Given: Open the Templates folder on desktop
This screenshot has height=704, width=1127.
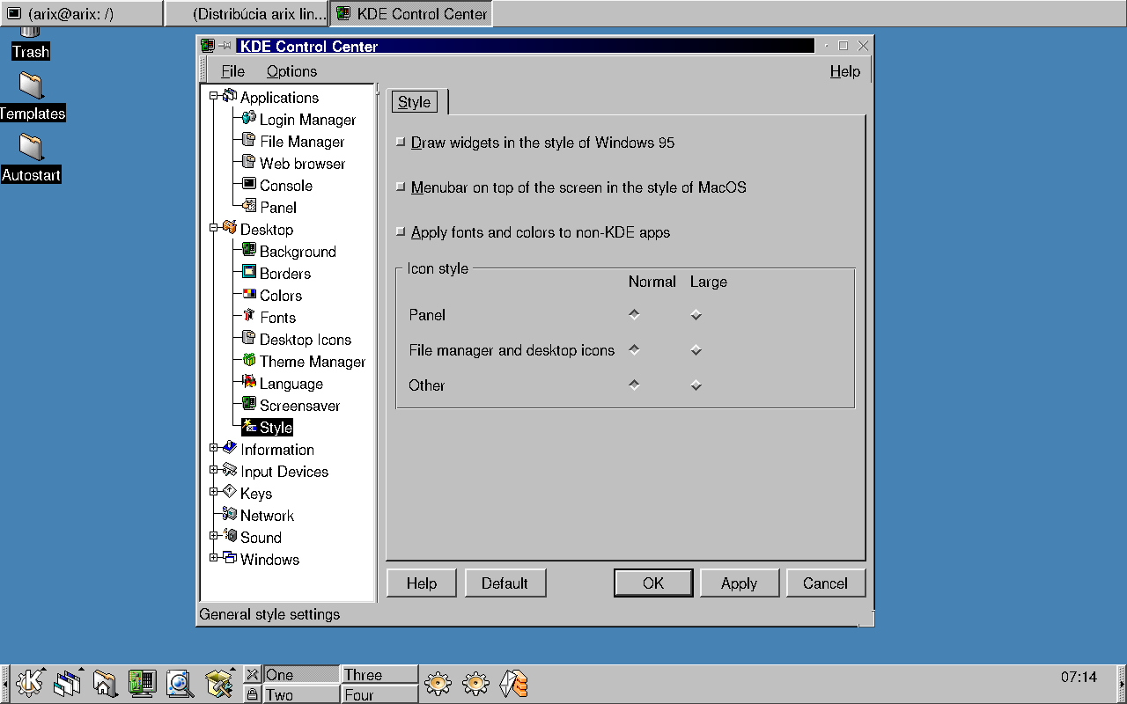Looking at the screenshot, I should click(32, 97).
